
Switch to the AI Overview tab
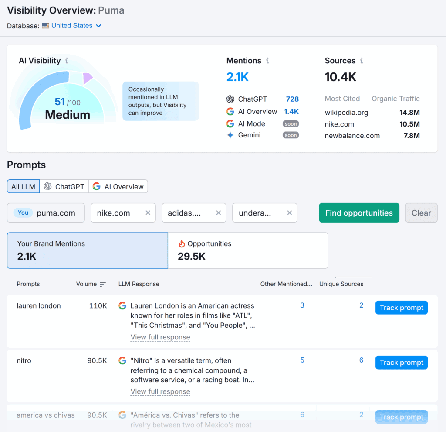point(118,186)
